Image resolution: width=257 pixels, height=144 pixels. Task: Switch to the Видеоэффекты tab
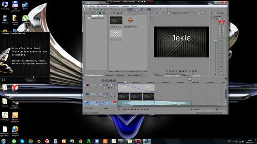tap(135, 75)
